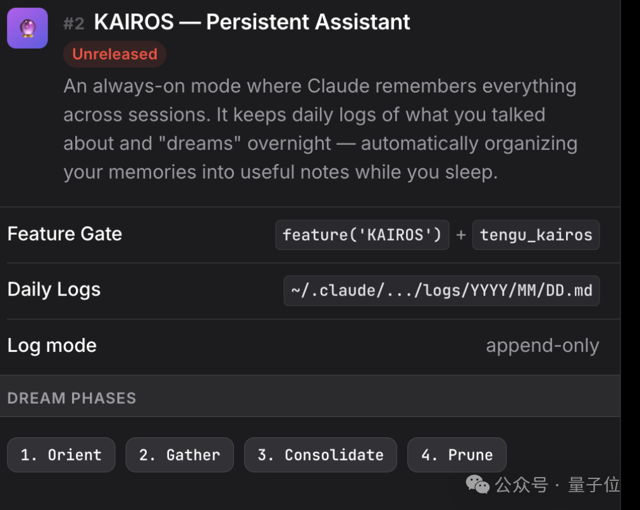Click the tengu_kairos code chip
The height and width of the screenshot is (510, 640).
click(x=536, y=235)
